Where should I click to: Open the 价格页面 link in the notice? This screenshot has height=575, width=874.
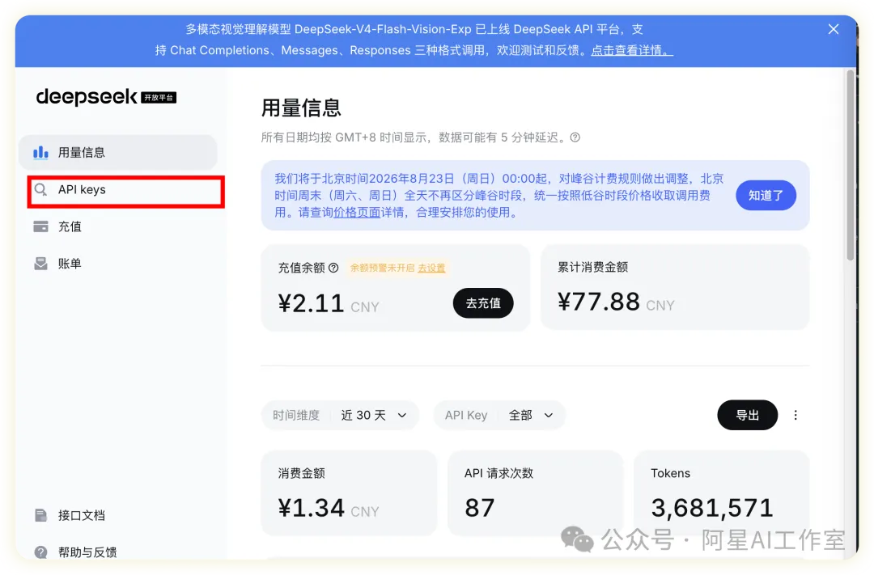(x=357, y=212)
